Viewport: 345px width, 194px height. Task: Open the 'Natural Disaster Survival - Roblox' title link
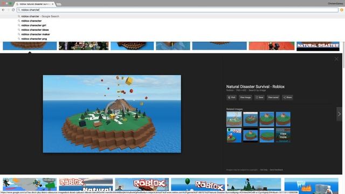(x=255, y=87)
